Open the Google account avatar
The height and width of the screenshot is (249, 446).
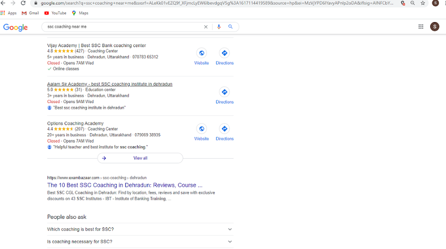click(435, 27)
